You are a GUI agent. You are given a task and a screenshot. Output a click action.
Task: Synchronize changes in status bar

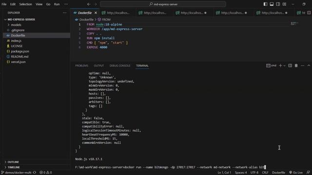[x=35, y=173]
